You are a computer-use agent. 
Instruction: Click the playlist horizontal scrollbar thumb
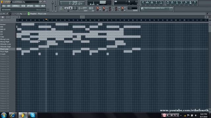tap(82, 17)
